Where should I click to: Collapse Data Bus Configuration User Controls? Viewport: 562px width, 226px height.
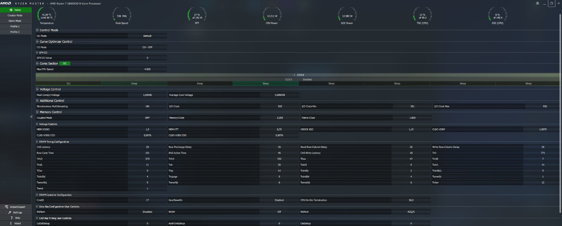point(37,206)
